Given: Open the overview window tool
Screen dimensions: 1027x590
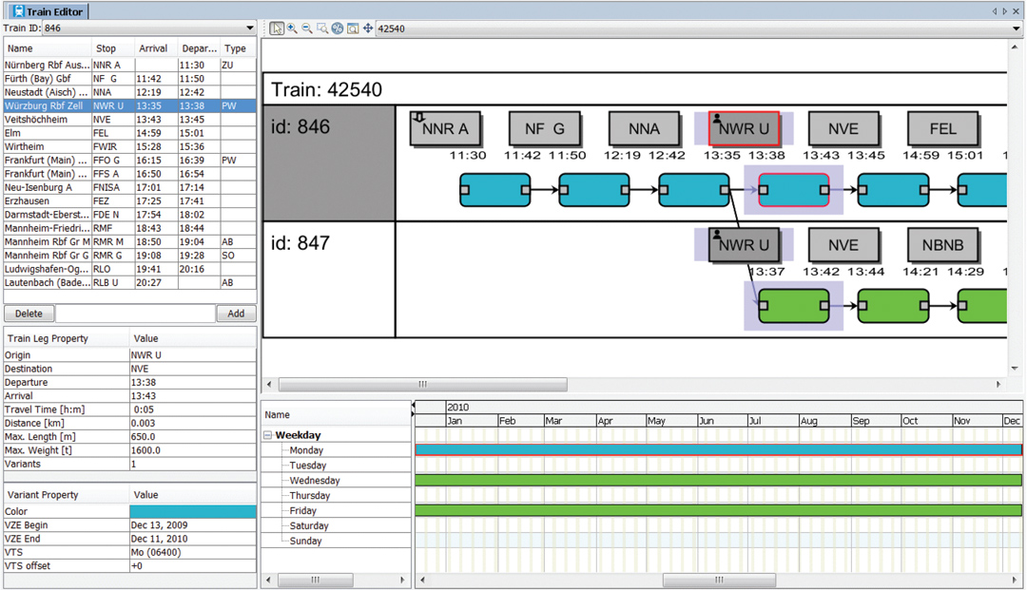Looking at the screenshot, I should click(x=352, y=29).
